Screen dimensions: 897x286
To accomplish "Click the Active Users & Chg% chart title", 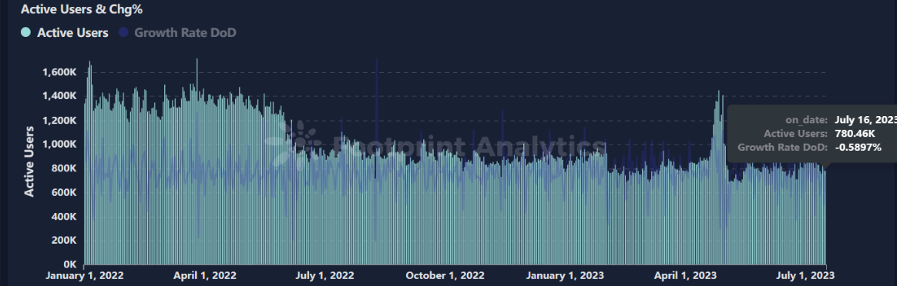I will coord(81,8).
